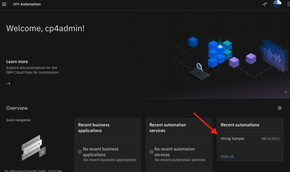The width and height of the screenshot is (290, 172).
Task: Click the Quick navigation label
Action: (18, 120)
